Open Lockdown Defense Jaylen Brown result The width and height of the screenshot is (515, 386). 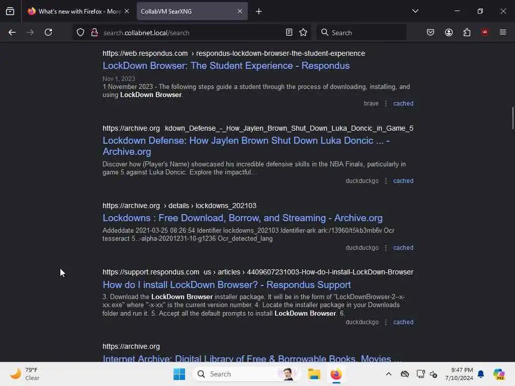click(x=246, y=146)
